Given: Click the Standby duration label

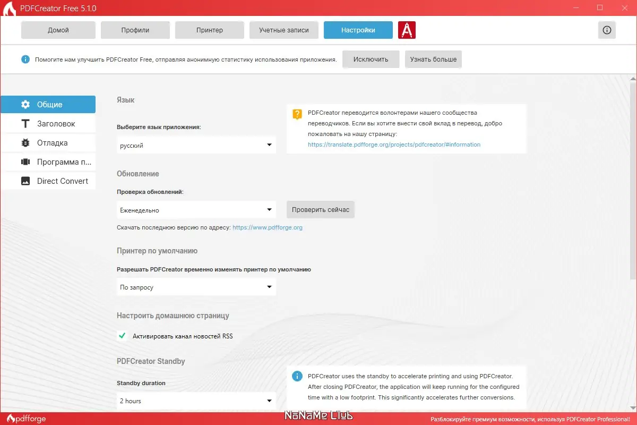Looking at the screenshot, I should point(141,383).
